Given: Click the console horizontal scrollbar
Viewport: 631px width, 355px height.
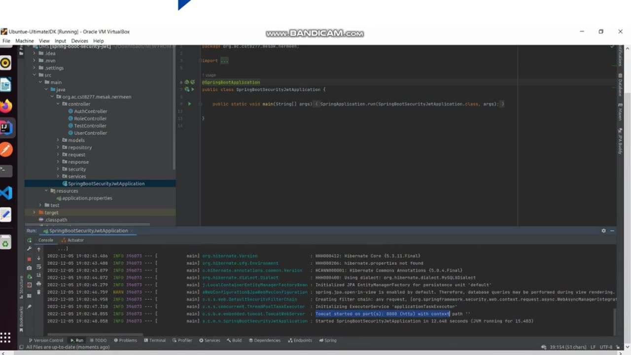Looking at the screenshot, I should [95, 335].
